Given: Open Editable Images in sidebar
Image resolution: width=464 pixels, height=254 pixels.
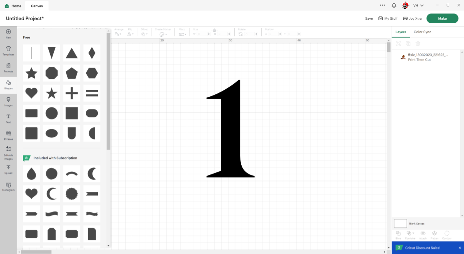Looking at the screenshot, I should 8,153.
